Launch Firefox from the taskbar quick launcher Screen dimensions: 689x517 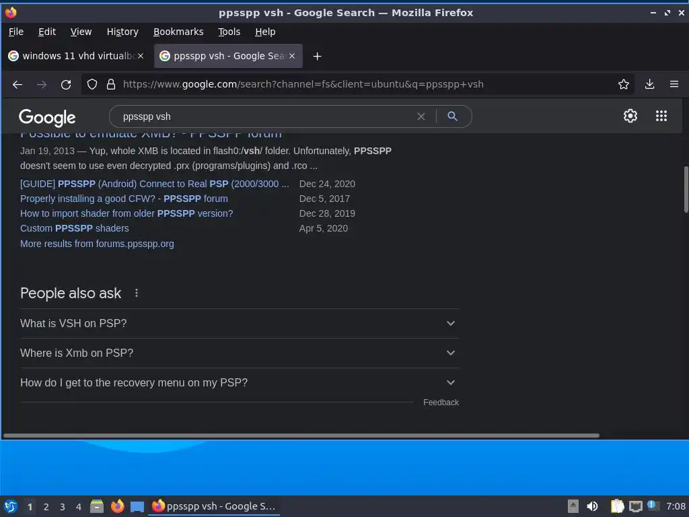pyautogui.click(x=117, y=506)
